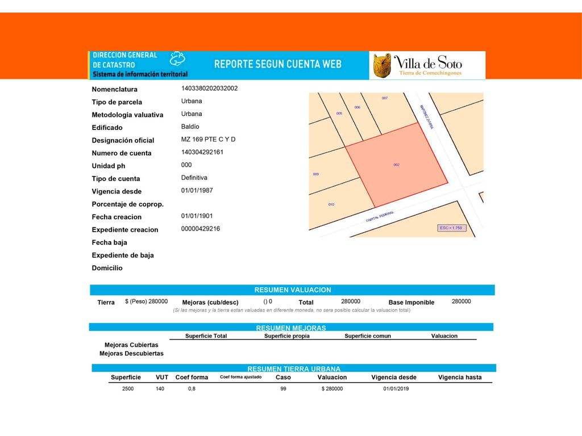Screen dimensions: 582x436
Task: Click the Porcentaje de coprop. label
Action: pos(128,204)
